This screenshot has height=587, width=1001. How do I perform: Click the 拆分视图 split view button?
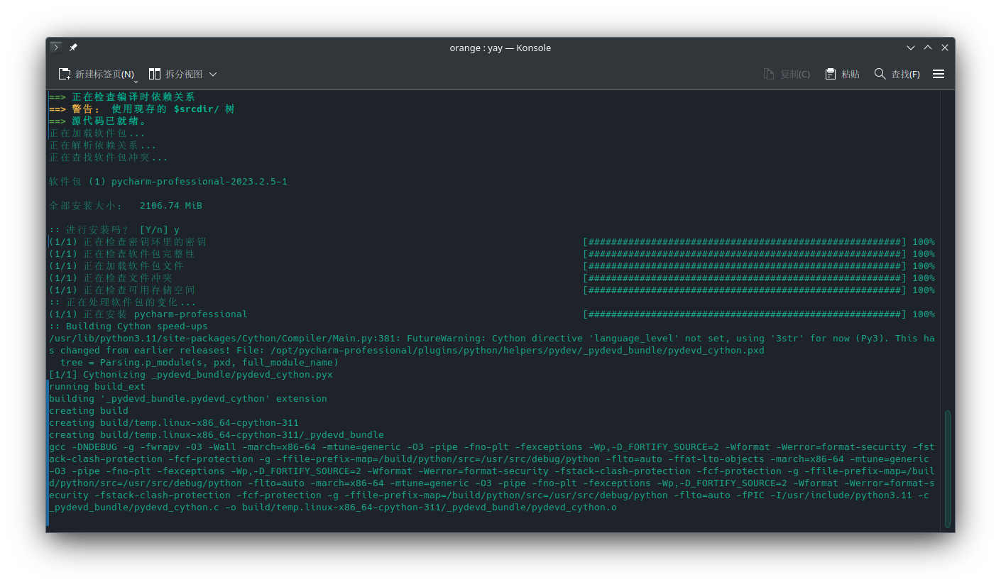(175, 74)
